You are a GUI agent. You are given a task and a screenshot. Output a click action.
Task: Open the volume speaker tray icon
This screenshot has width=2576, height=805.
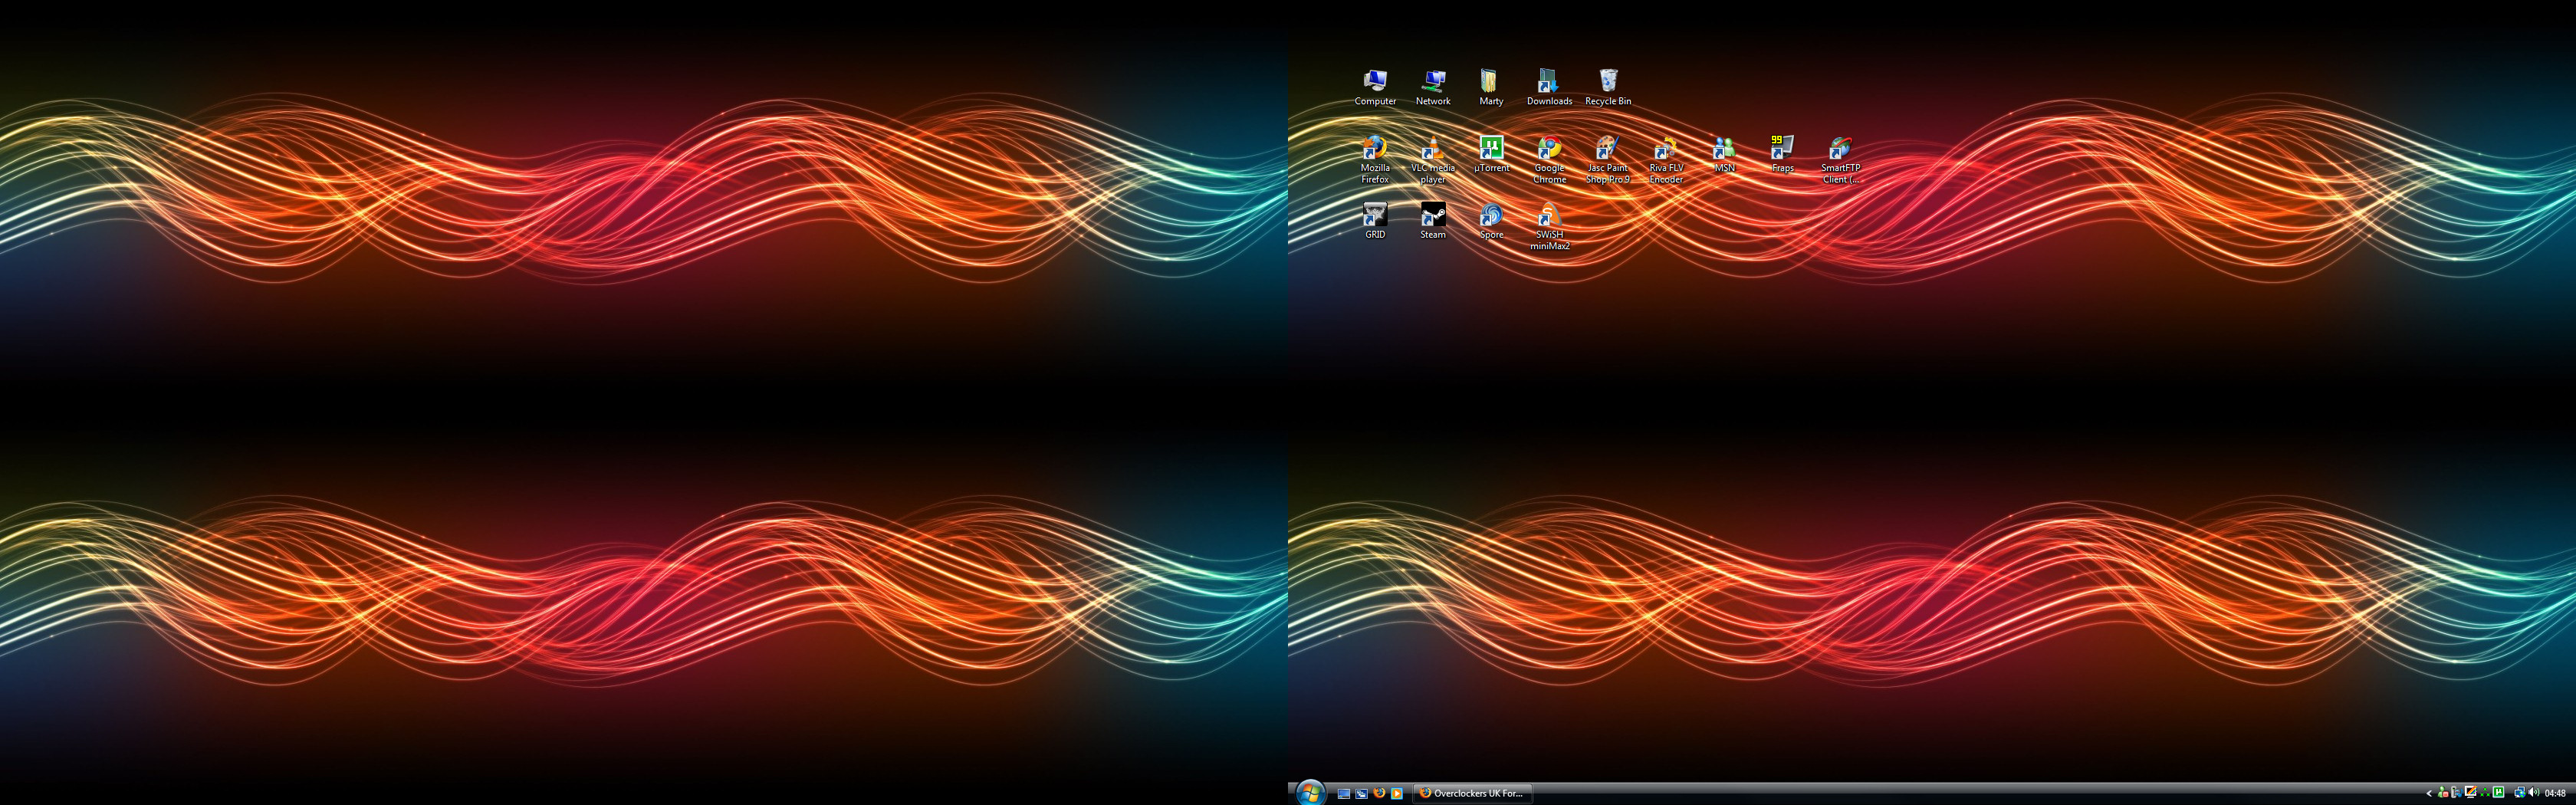coord(2533,793)
